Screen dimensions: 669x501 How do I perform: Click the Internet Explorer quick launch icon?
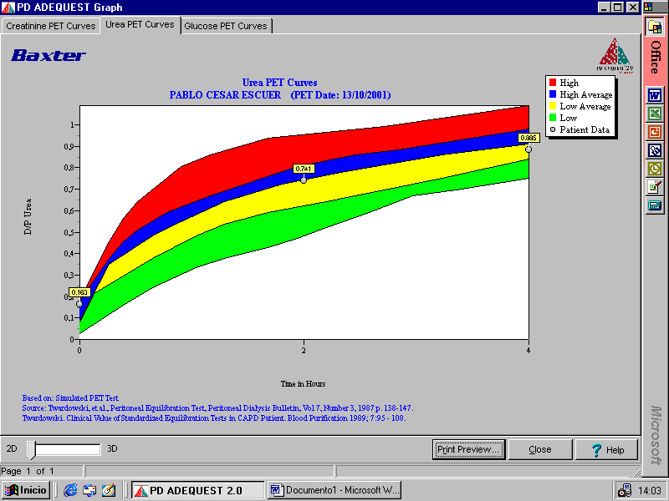(70, 490)
